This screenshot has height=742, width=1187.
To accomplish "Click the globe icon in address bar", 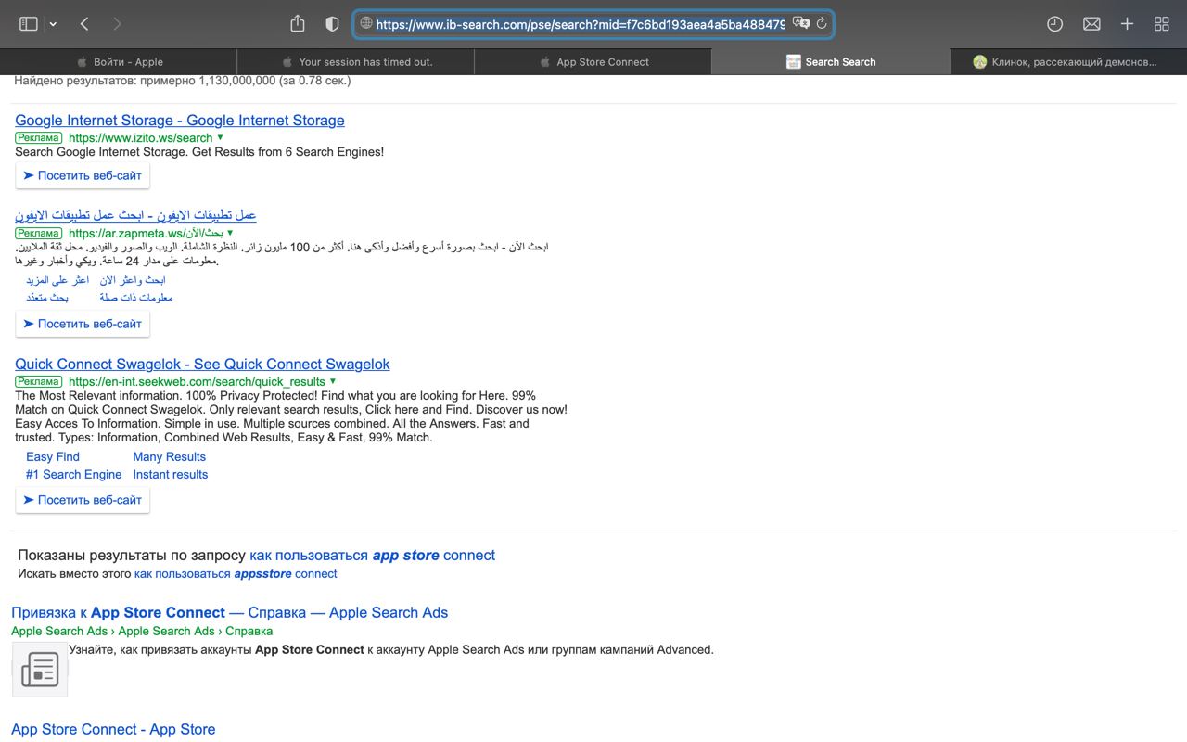I will point(366,24).
